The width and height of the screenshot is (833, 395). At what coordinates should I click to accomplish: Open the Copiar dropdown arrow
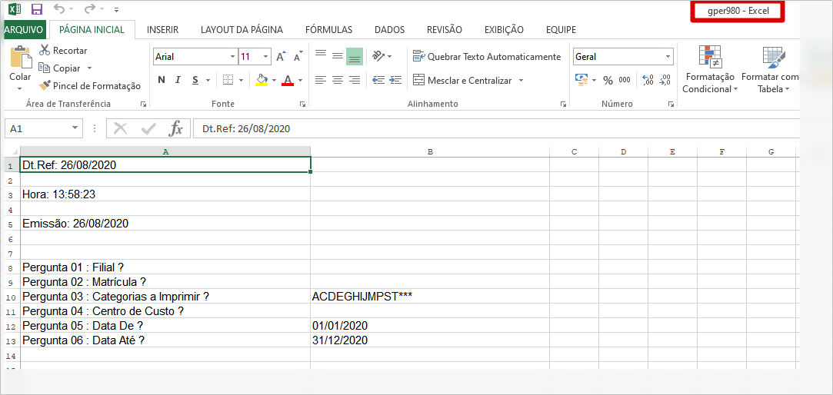[89, 68]
